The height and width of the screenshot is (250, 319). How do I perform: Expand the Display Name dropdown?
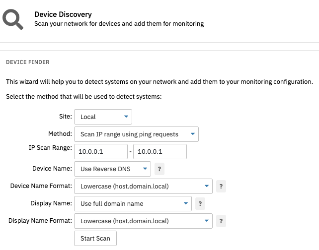coord(133,203)
